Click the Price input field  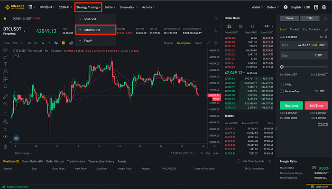point(304,45)
